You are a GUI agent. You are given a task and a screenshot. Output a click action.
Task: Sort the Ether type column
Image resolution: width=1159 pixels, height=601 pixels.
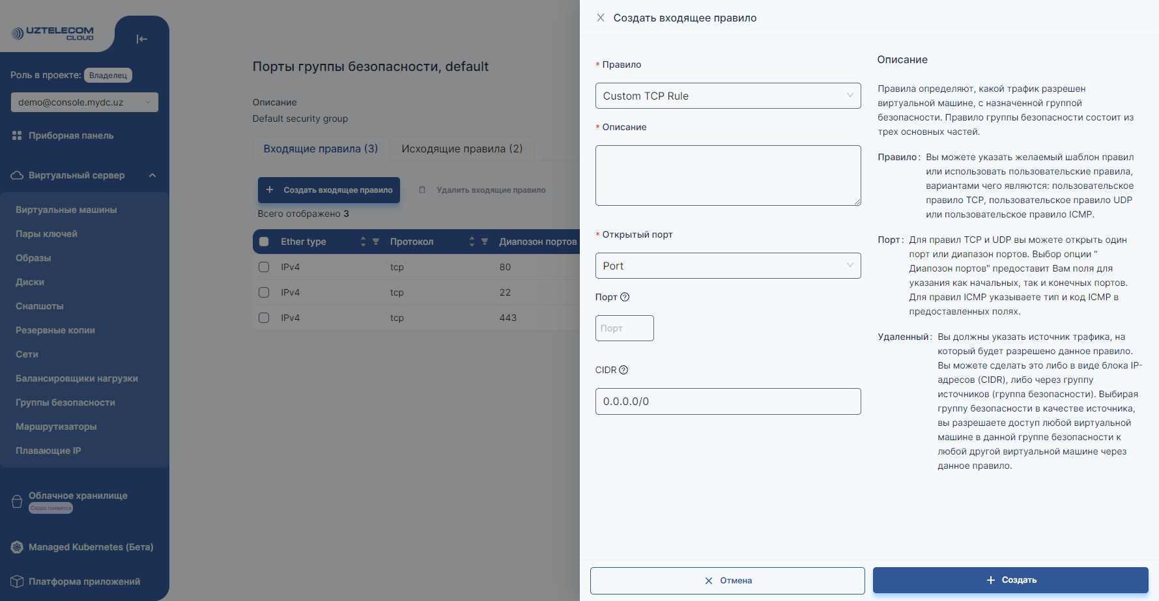click(363, 242)
